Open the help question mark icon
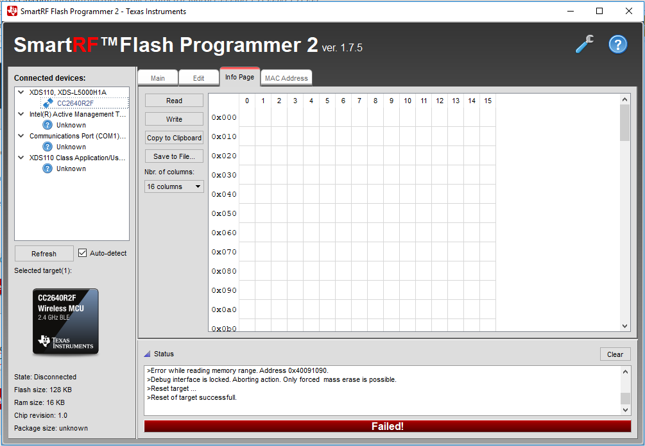This screenshot has height=446, width=645. [x=618, y=44]
